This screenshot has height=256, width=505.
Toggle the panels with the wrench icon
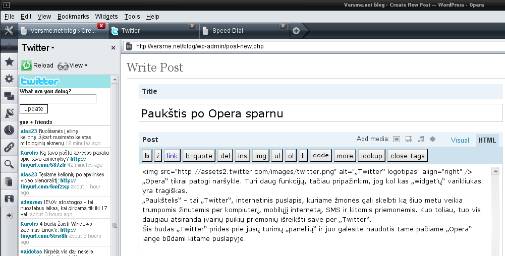[9, 31]
